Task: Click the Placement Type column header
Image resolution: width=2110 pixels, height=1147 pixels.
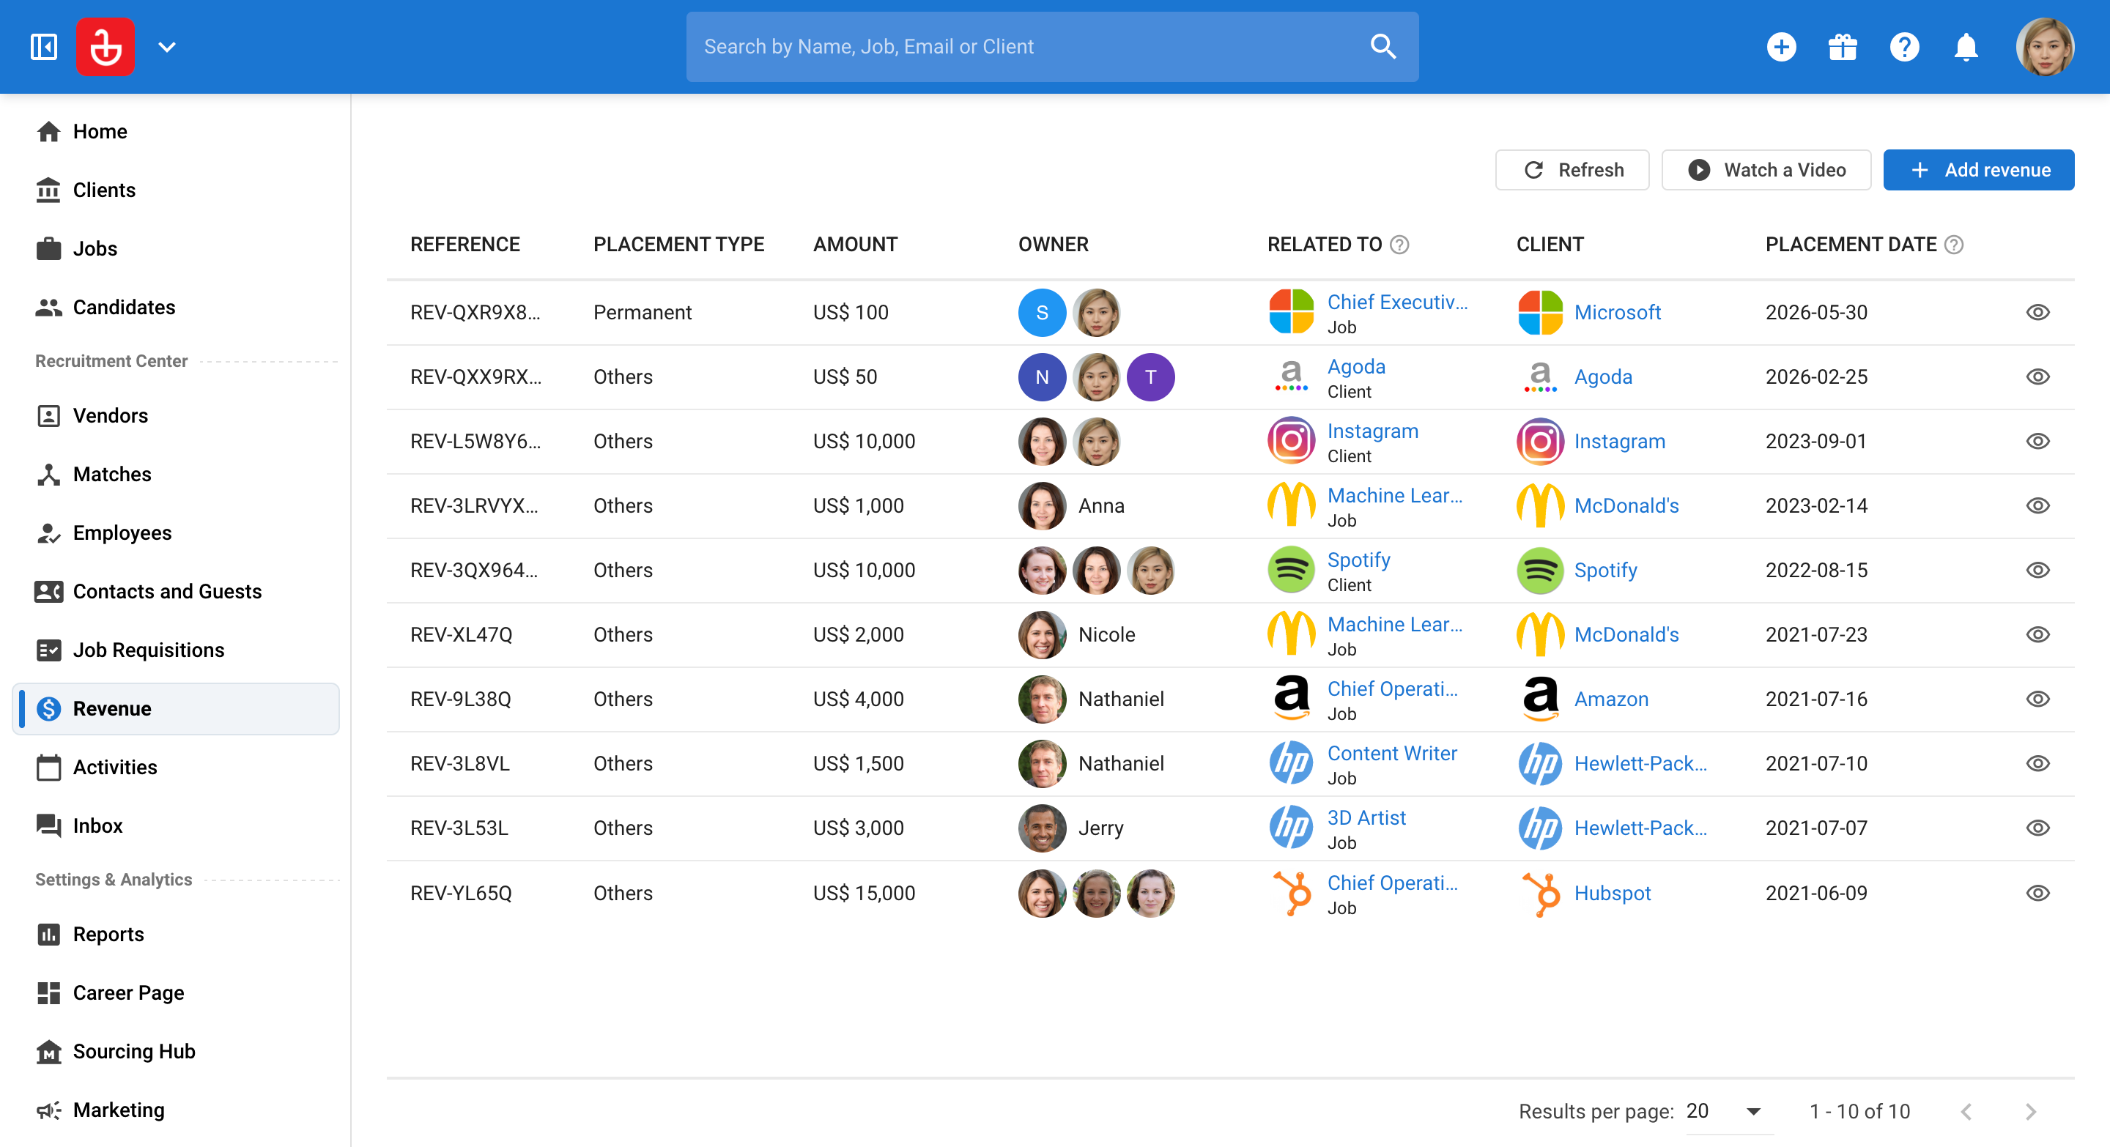Action: (678, 245)
